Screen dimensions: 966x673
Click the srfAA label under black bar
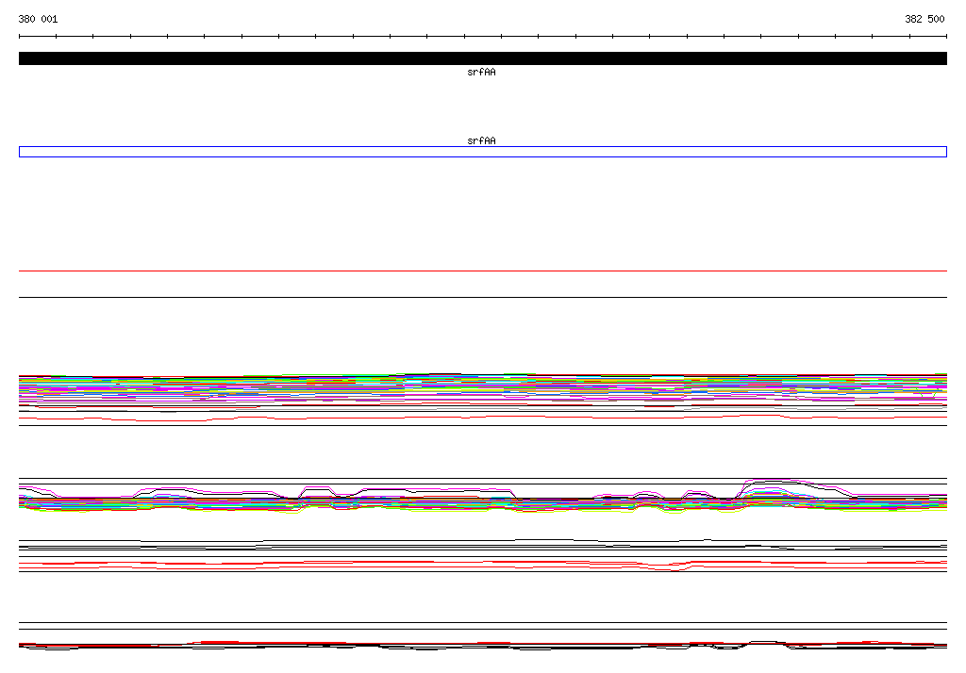point(481,72)
